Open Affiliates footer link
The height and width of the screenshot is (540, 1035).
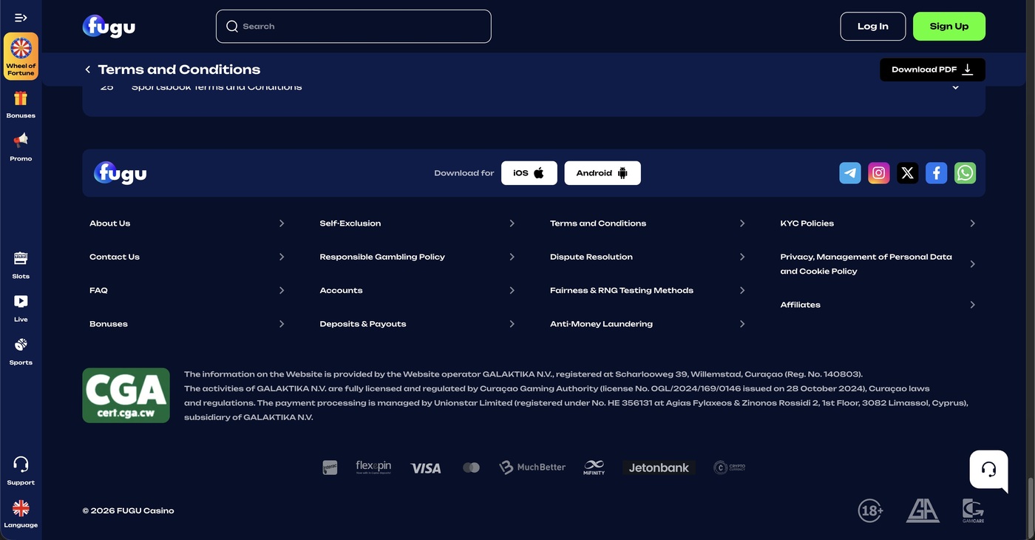(x=878, y=305)
